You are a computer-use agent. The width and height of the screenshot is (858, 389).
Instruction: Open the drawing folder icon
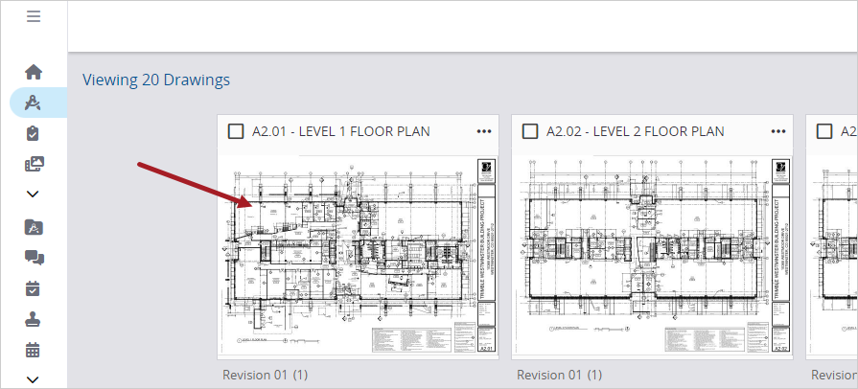34,226
